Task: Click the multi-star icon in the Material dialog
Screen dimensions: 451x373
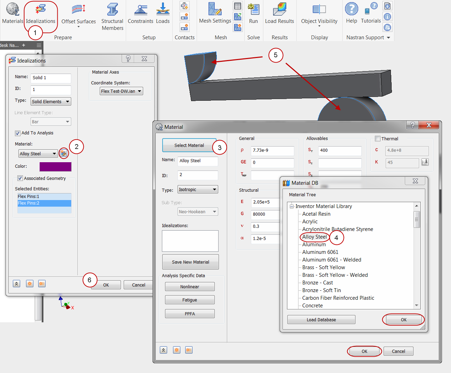Action: pos(189,350)
